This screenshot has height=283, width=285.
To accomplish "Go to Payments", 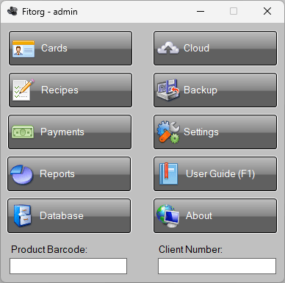I will (x=70, y=132).
